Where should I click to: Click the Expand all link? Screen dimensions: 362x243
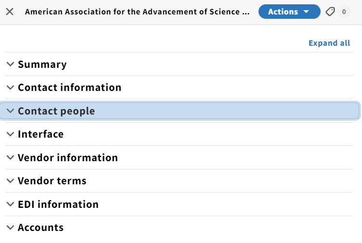[x=329, y=43]
